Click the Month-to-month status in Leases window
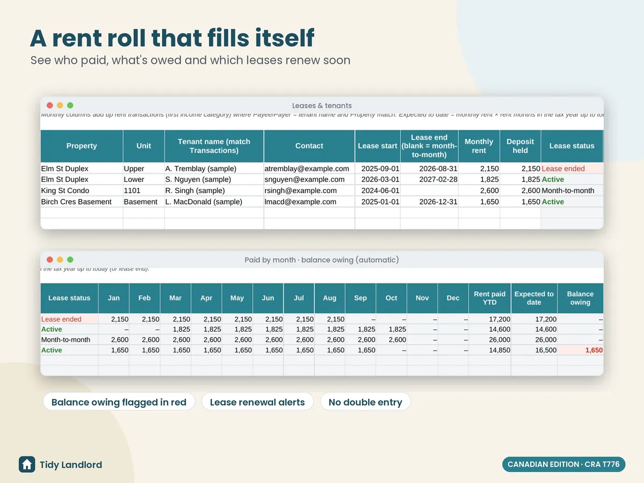Screen dimensions: 644x483 [572, 191]
